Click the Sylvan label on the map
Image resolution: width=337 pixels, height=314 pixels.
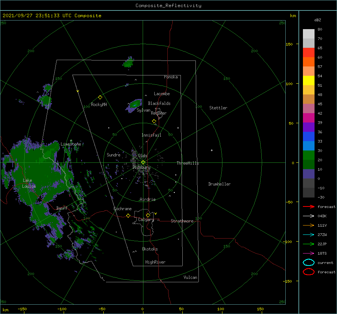coord(143,110)
